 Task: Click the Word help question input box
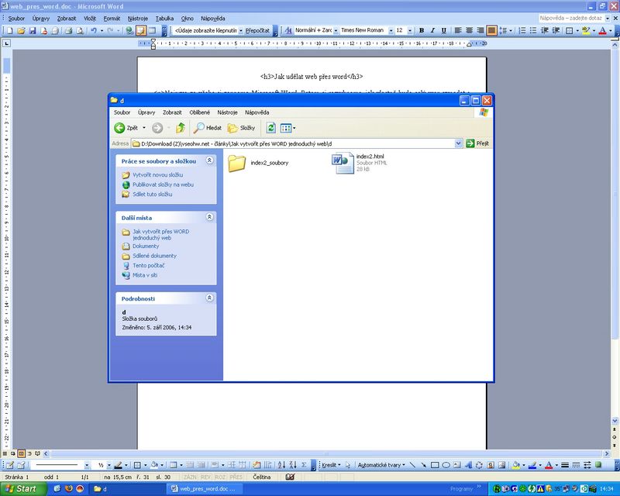click(571, 18)
